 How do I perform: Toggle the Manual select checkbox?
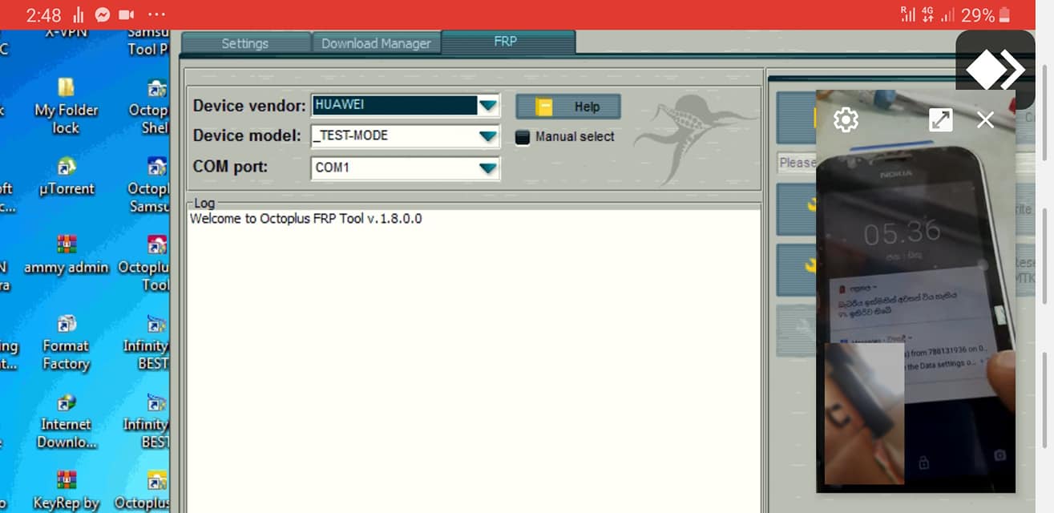pyautogui.click(x=523, y=137)
